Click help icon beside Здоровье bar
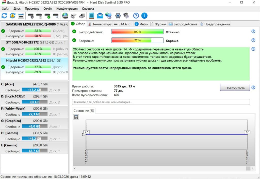The width and height of the screenshot is (260, 179). pos(253,40)
